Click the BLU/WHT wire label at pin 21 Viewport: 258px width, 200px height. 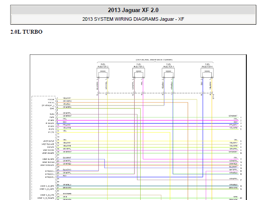coord(67,158)
